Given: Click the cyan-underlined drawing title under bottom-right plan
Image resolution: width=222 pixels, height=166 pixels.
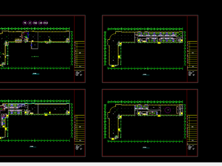Looking at the screenshot, I should (146, 148).
